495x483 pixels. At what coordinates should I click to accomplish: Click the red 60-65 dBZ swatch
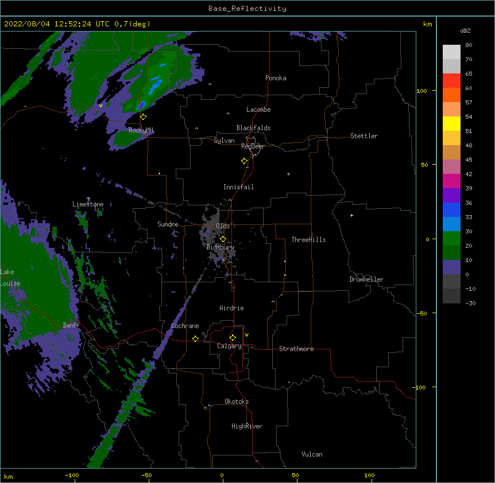(x=451, y=81)
